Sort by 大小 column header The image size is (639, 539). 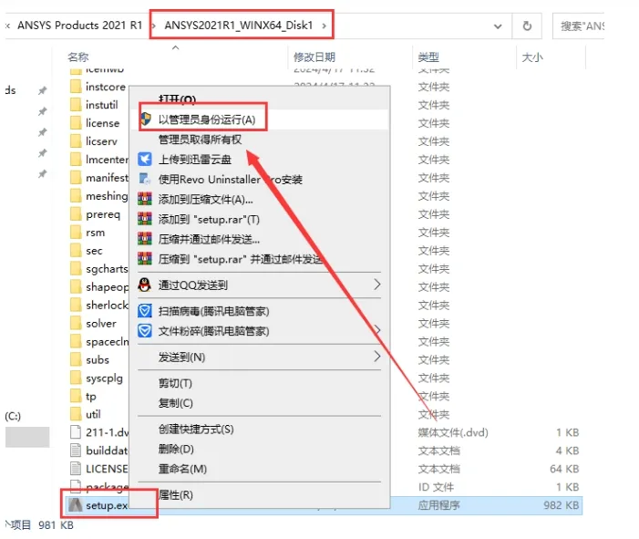point(532,57)
